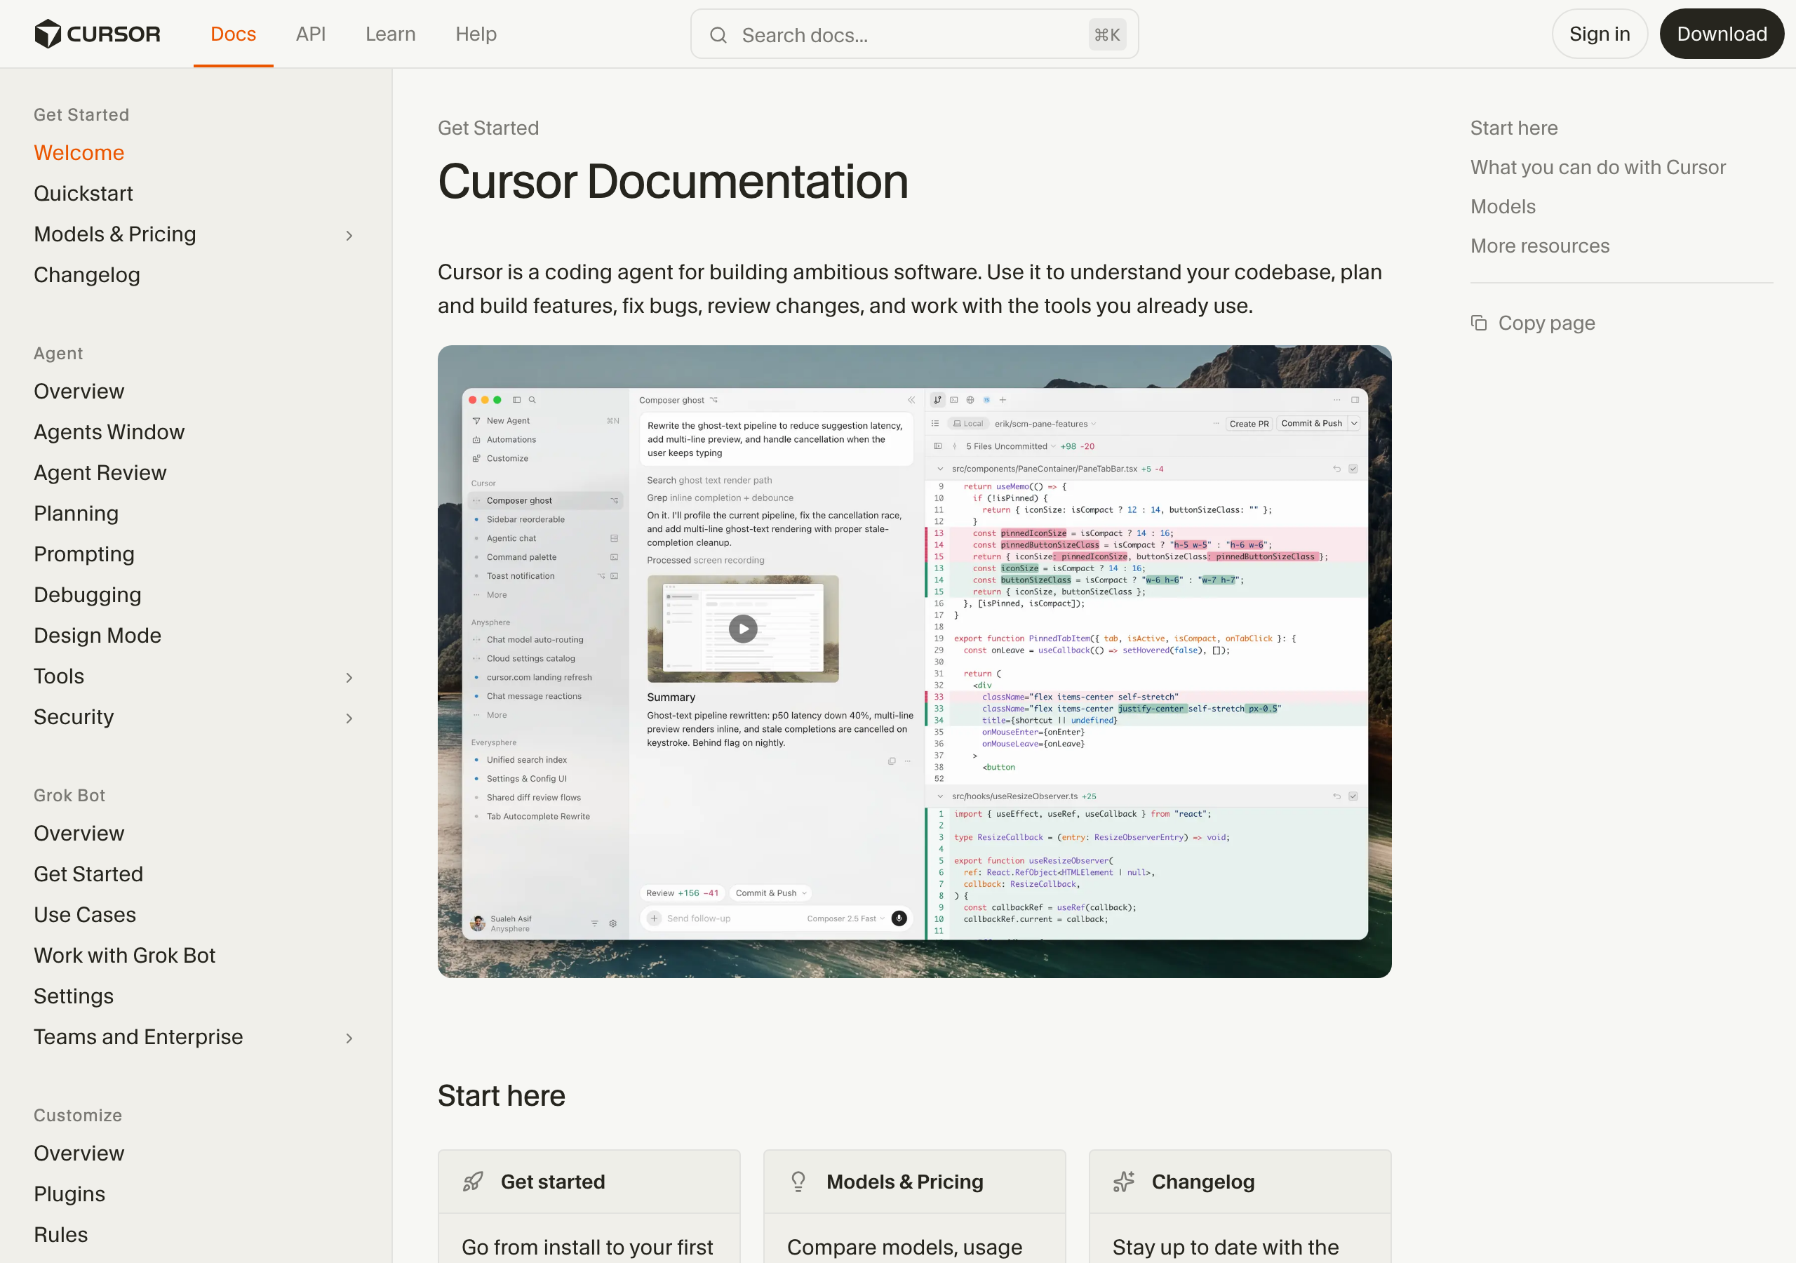Click the Search docs input field
This screenshot has height=1263, width=1796.
pyautogui.click(x=913, y=34)
